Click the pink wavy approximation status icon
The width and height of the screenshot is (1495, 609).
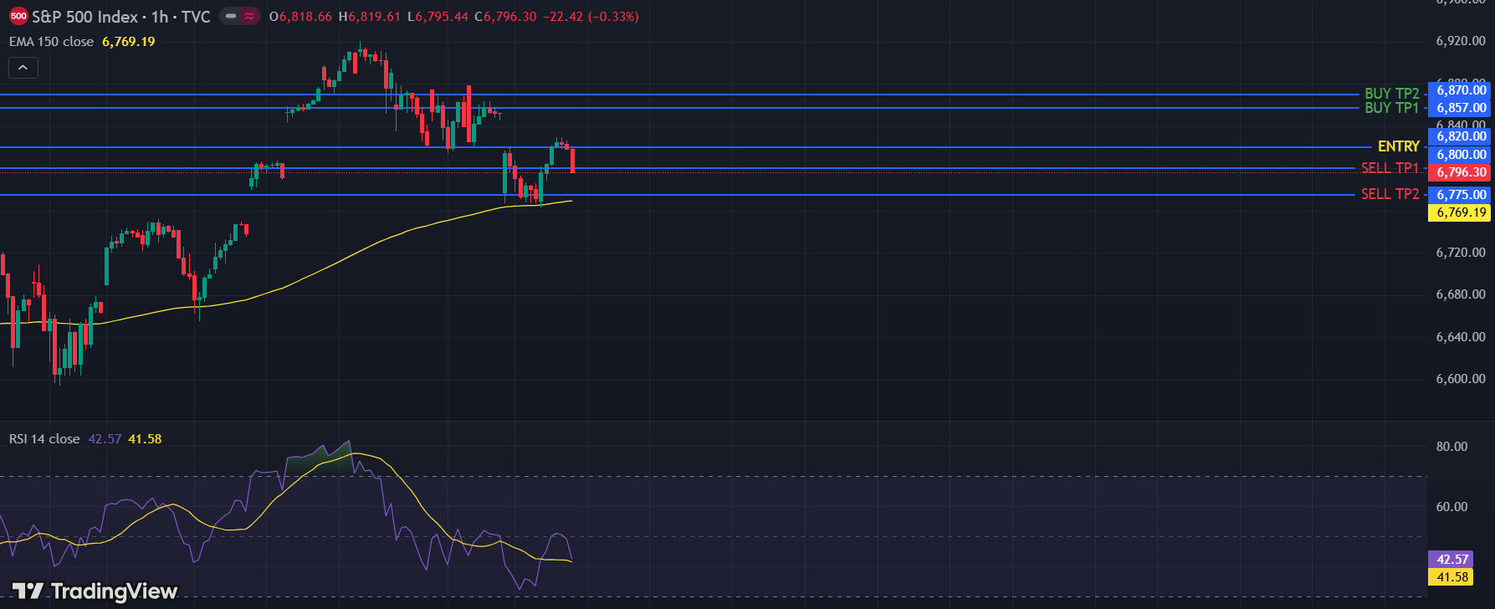[249, 17]
